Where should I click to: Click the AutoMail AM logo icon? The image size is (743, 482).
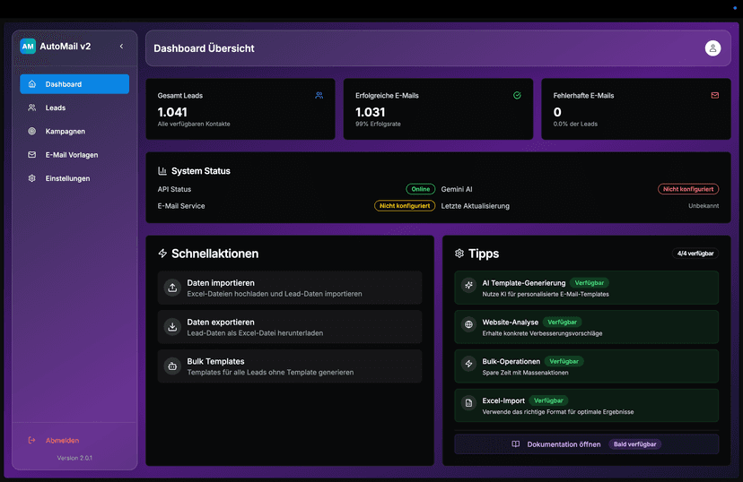tap(28, 47)
